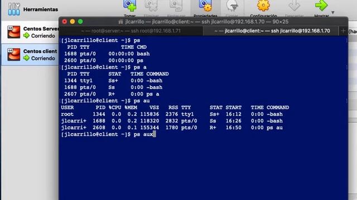Open Herramientas tools icon in VirtualBox
The image size is (357, 200).
[x=14, y=9]
